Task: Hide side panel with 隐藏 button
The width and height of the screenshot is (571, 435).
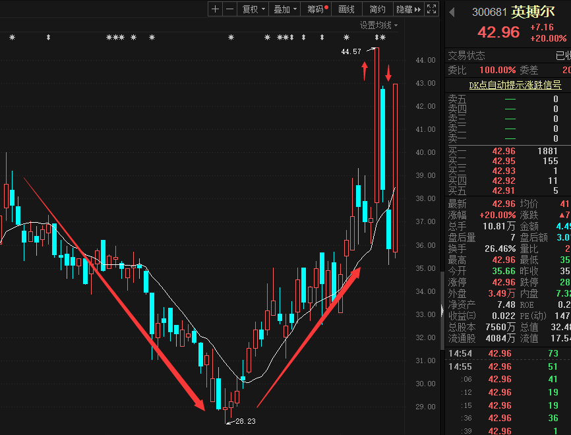Action: point(409,9)
